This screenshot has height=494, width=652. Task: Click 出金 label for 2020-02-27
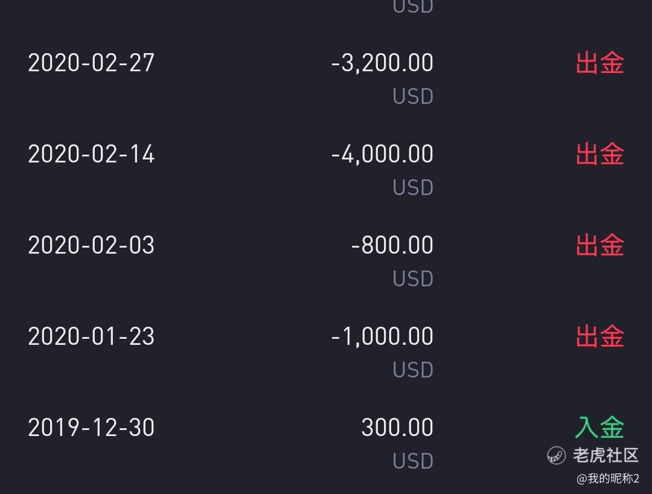pos(599,63)
